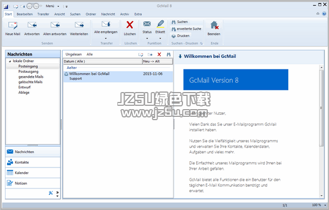Select the Ablage folder

24,93
